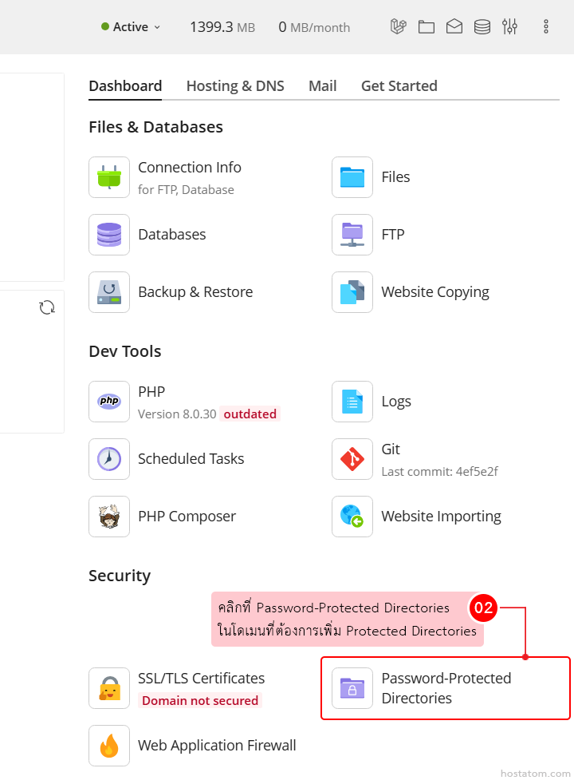Image resolution: width=574 pixels, height=780 pixels.
Task: Open the Databases icon
Action: pos(109,235)
